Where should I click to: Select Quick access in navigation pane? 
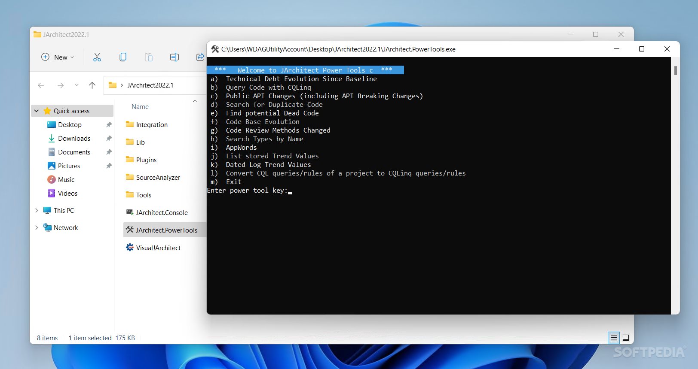(72, 111)
